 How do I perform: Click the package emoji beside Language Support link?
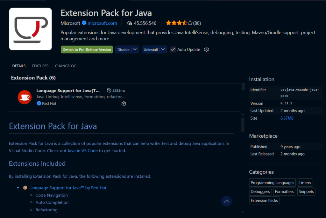(25, 188)
